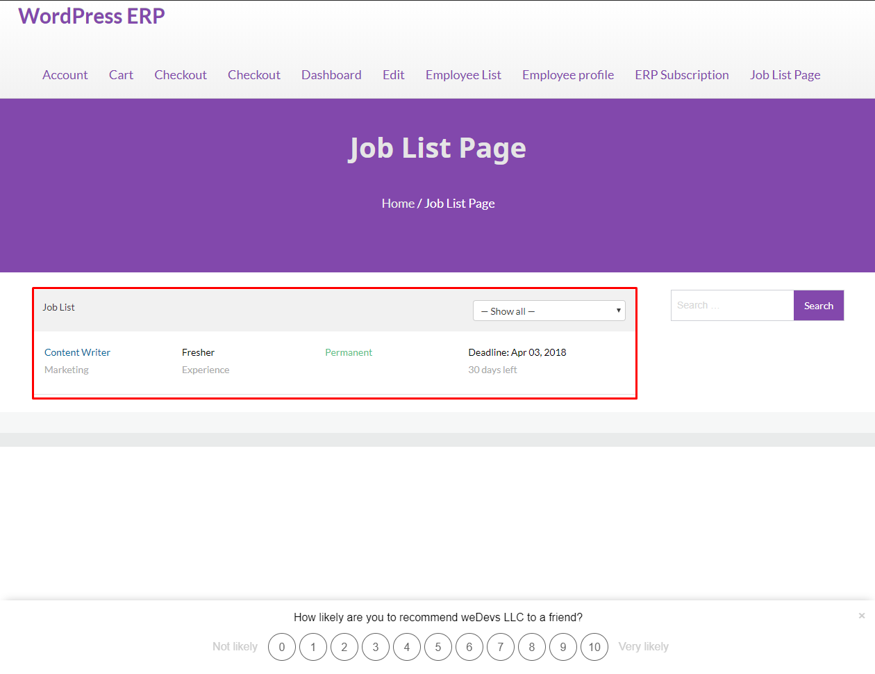Open Dashboard from the navigation menu

point(331,75)
